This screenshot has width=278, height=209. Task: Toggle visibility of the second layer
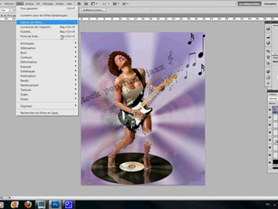270,117
